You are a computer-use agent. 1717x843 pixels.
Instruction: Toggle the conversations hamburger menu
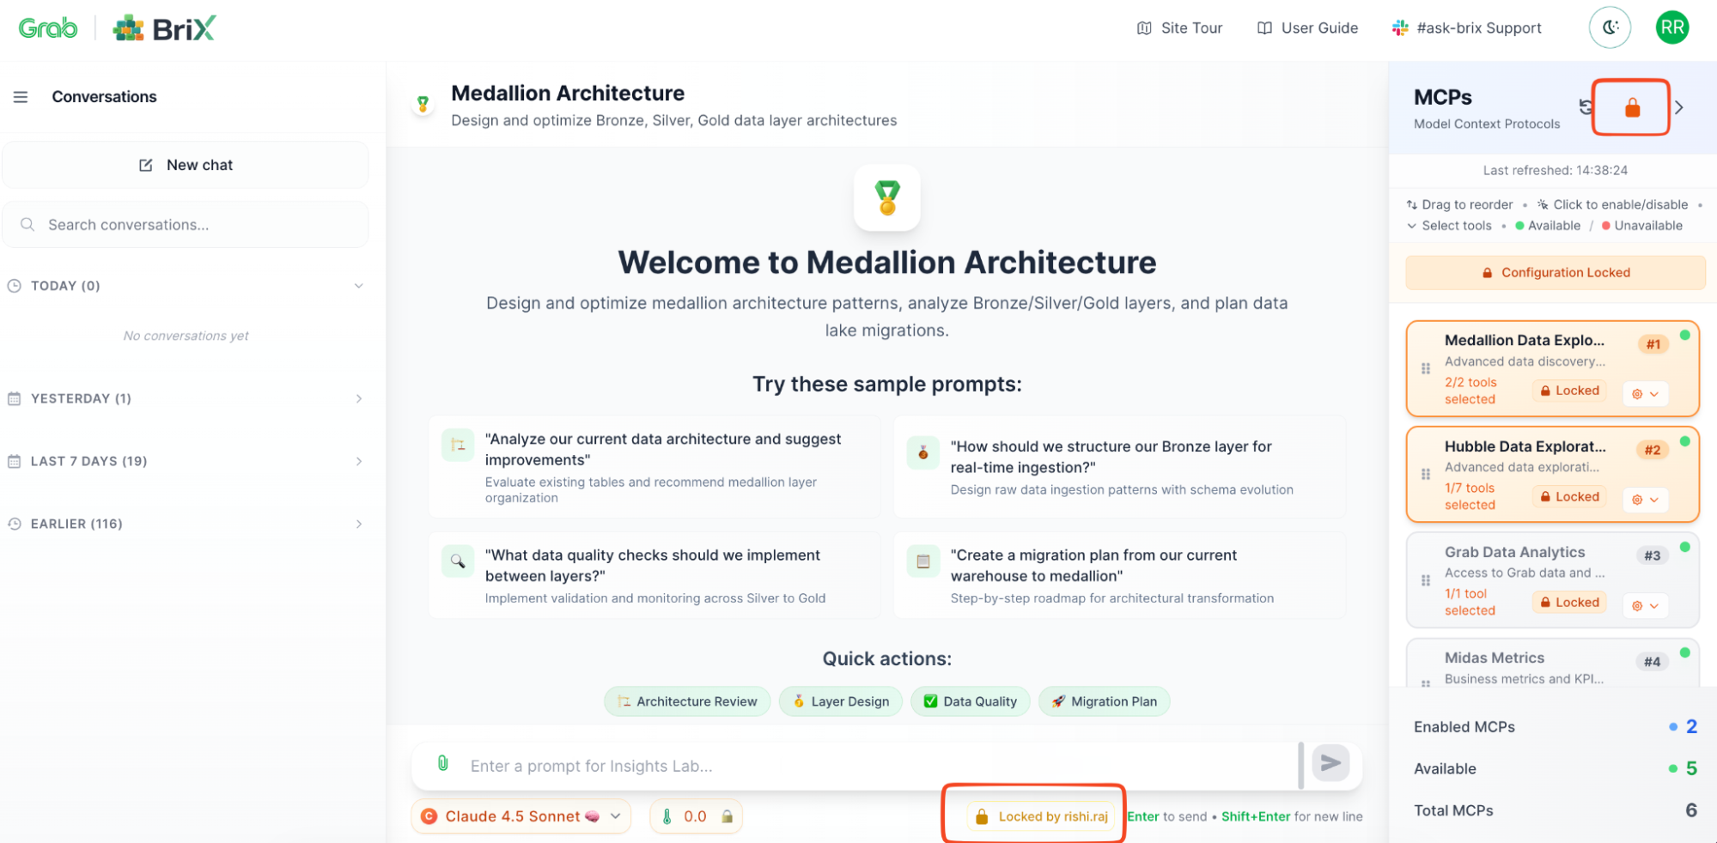(21, 97)
